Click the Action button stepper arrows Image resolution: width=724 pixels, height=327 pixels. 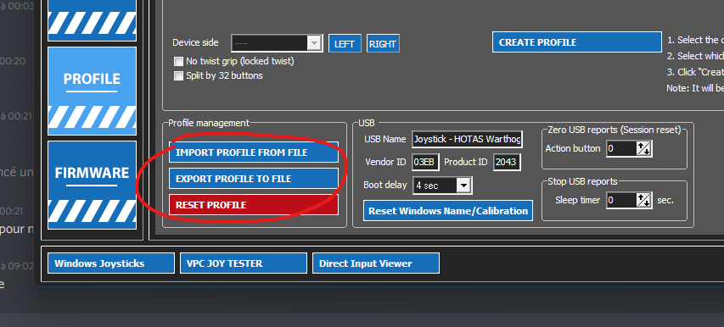click(643, 149)
